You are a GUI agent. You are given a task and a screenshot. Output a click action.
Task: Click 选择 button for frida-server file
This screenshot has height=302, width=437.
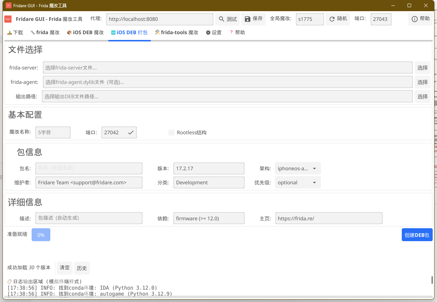pos(423,68)
